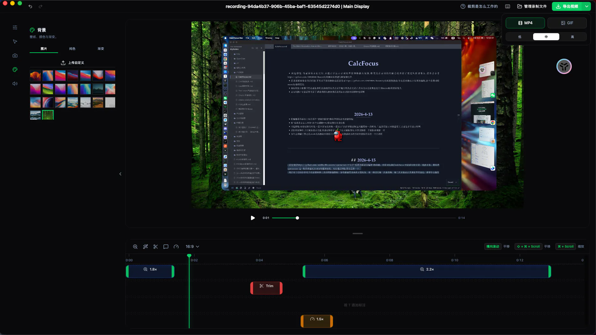Screen dimensions: 596x335
Task: Click the 背景 panel heading
Action: [x=42, y=30]
